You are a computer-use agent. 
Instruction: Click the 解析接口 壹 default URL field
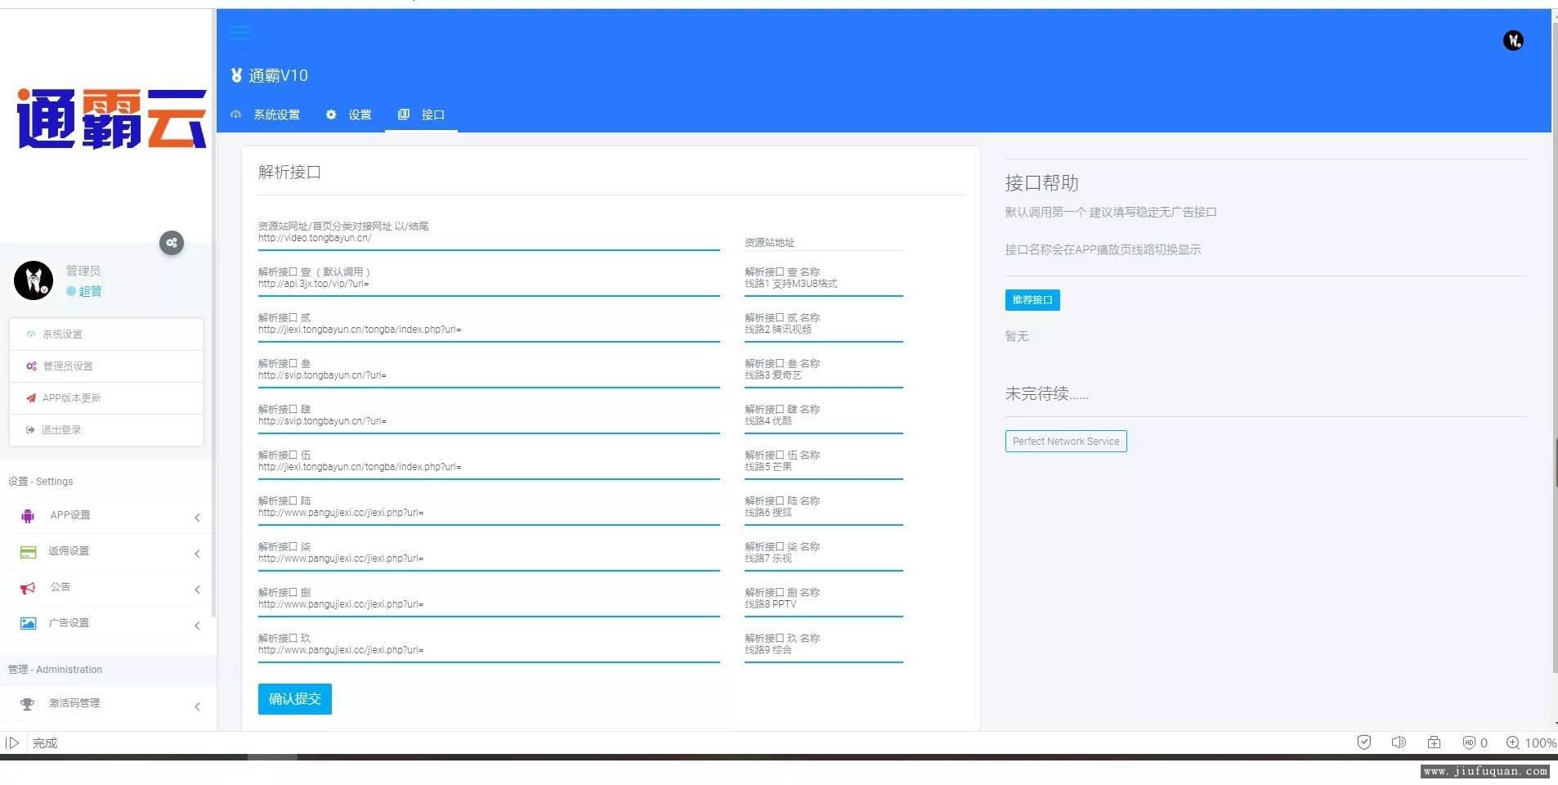[x=488, y=285]
